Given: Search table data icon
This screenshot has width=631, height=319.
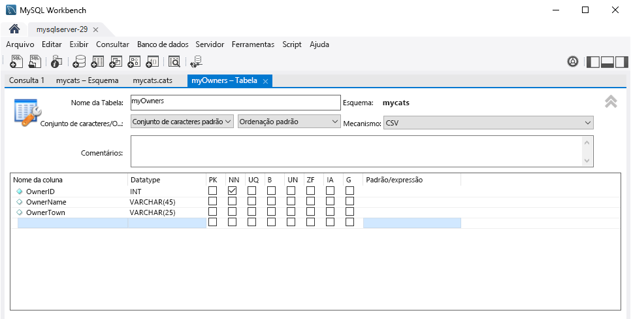Looking at the screenshot, I should point(174,61).
